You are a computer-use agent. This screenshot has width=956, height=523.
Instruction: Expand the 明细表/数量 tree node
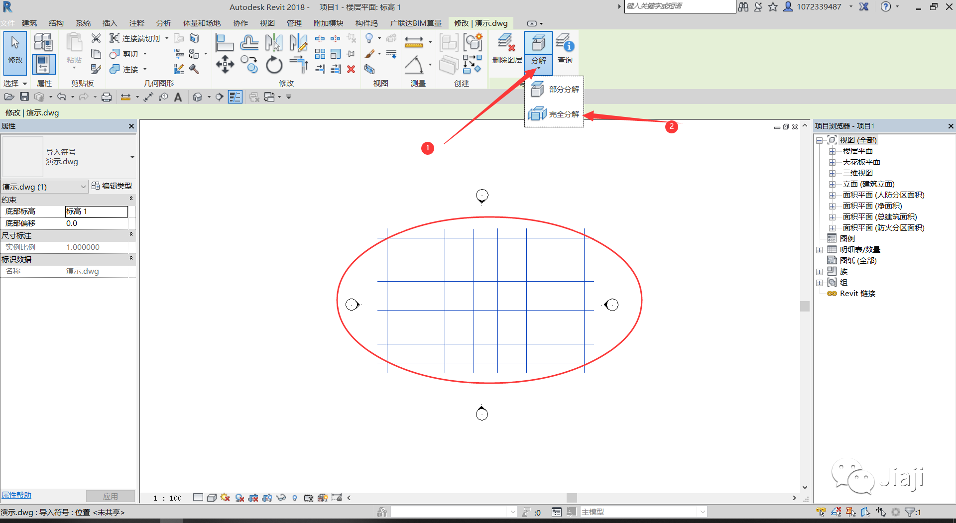point(819,250)
